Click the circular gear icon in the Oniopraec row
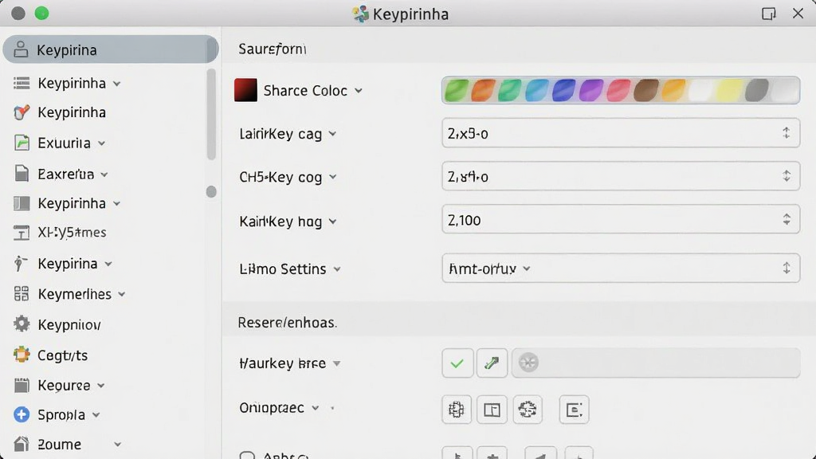The width and height of the screenshot is (816, 459). tap(528, 410)
